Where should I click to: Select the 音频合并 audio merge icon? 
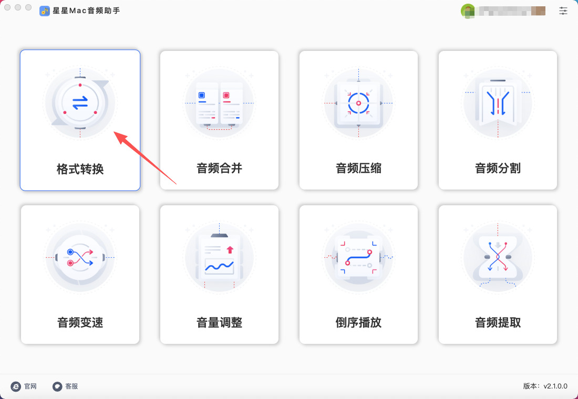(219, 102)
